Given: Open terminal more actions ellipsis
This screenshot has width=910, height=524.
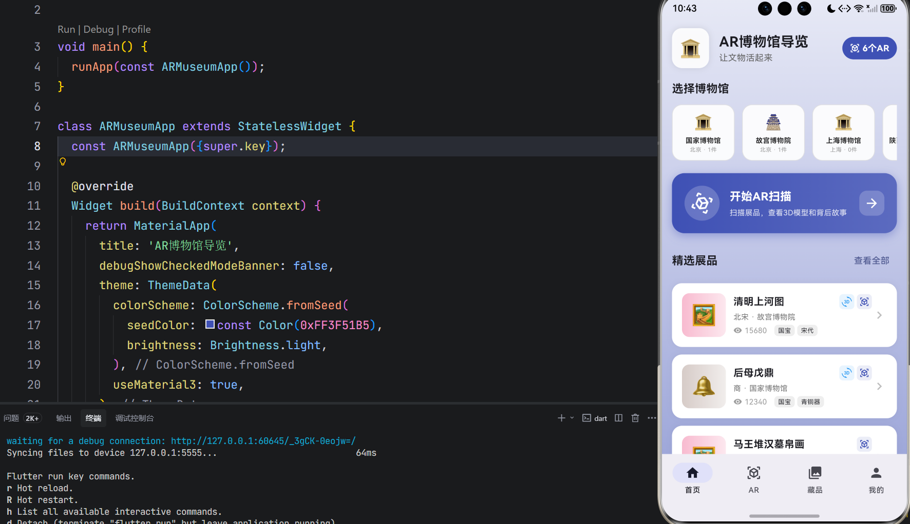Looking at the screenshot, I should 652,418.
